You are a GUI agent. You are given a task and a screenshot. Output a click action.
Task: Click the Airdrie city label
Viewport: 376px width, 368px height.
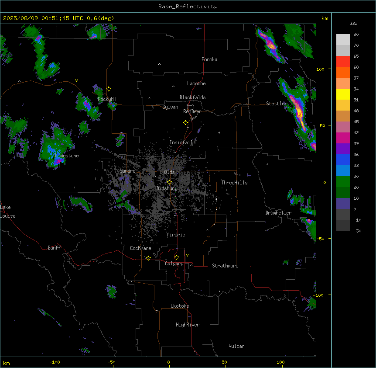(x=176, y=235)
